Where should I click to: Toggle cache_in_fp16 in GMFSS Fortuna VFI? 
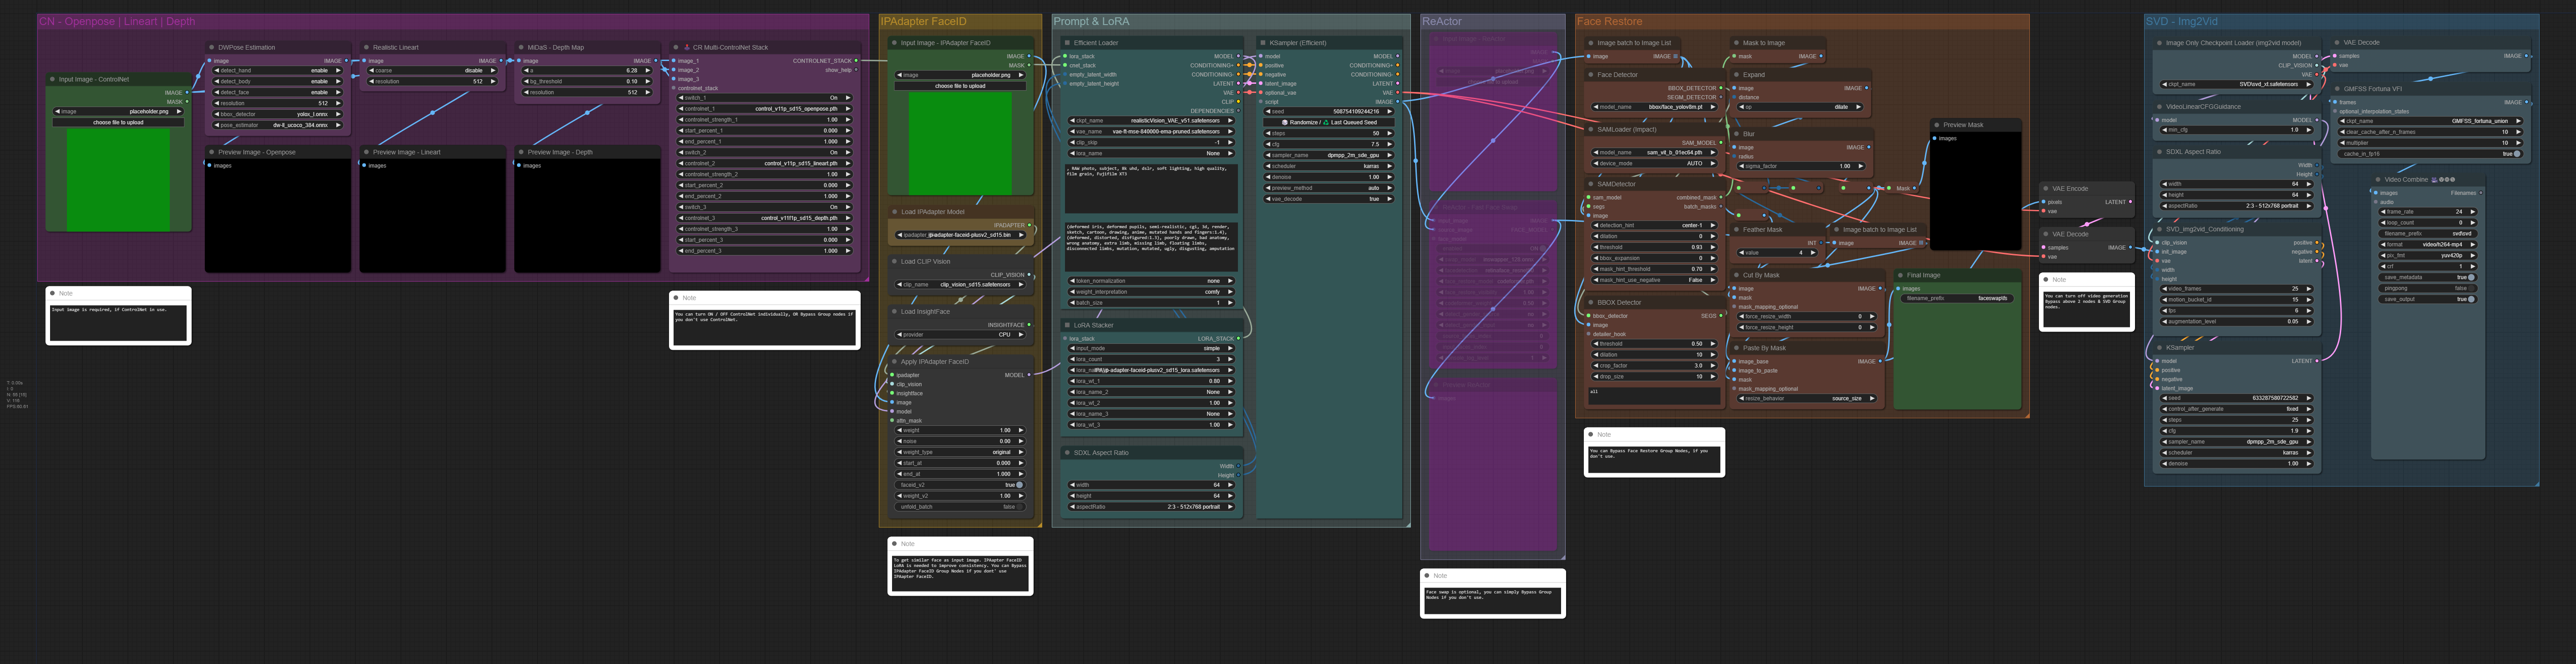[2516, 154]
